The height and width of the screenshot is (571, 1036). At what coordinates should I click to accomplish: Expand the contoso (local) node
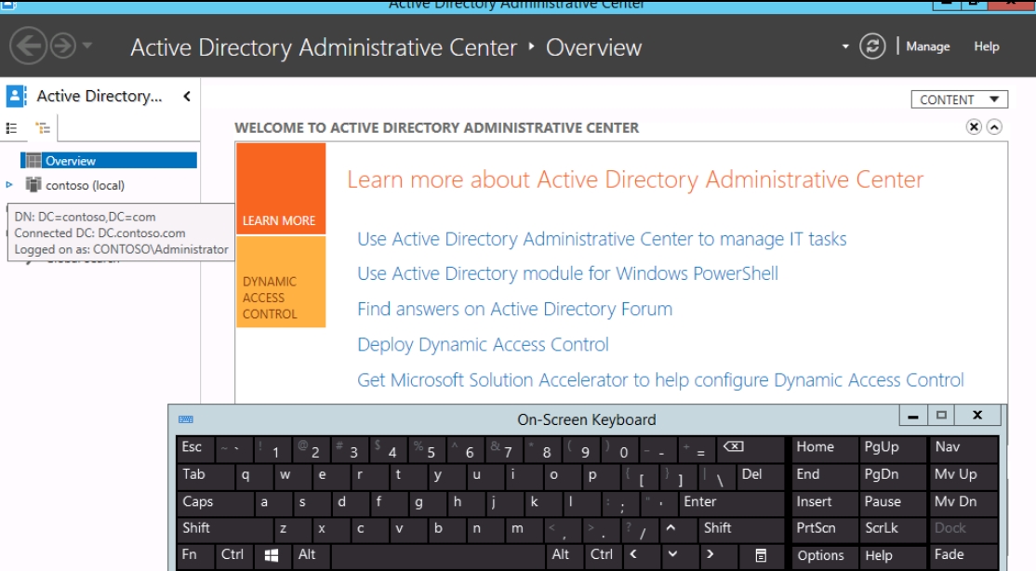coord(9,185)
